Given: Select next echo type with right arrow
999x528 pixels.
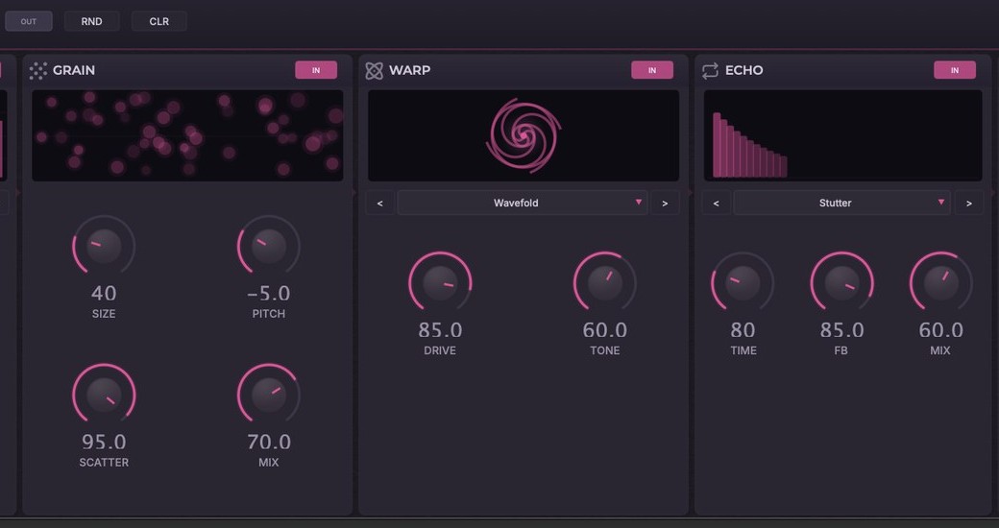Looking at the screenshot, I should [x=969, y=203].
